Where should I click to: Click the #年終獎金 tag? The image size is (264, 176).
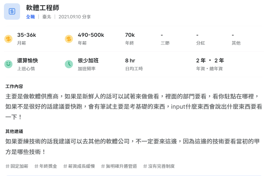click(46, 166)
